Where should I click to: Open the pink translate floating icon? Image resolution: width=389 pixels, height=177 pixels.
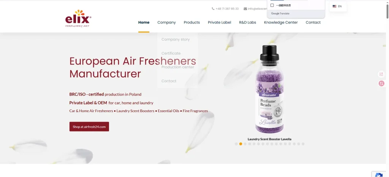[x=381, y=83]
